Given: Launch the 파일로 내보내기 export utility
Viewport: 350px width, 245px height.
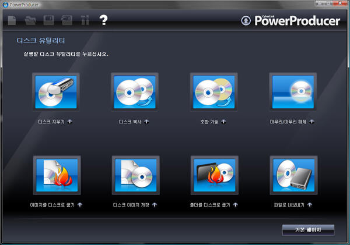Looking at the screenshot, I should pos(294,175).
